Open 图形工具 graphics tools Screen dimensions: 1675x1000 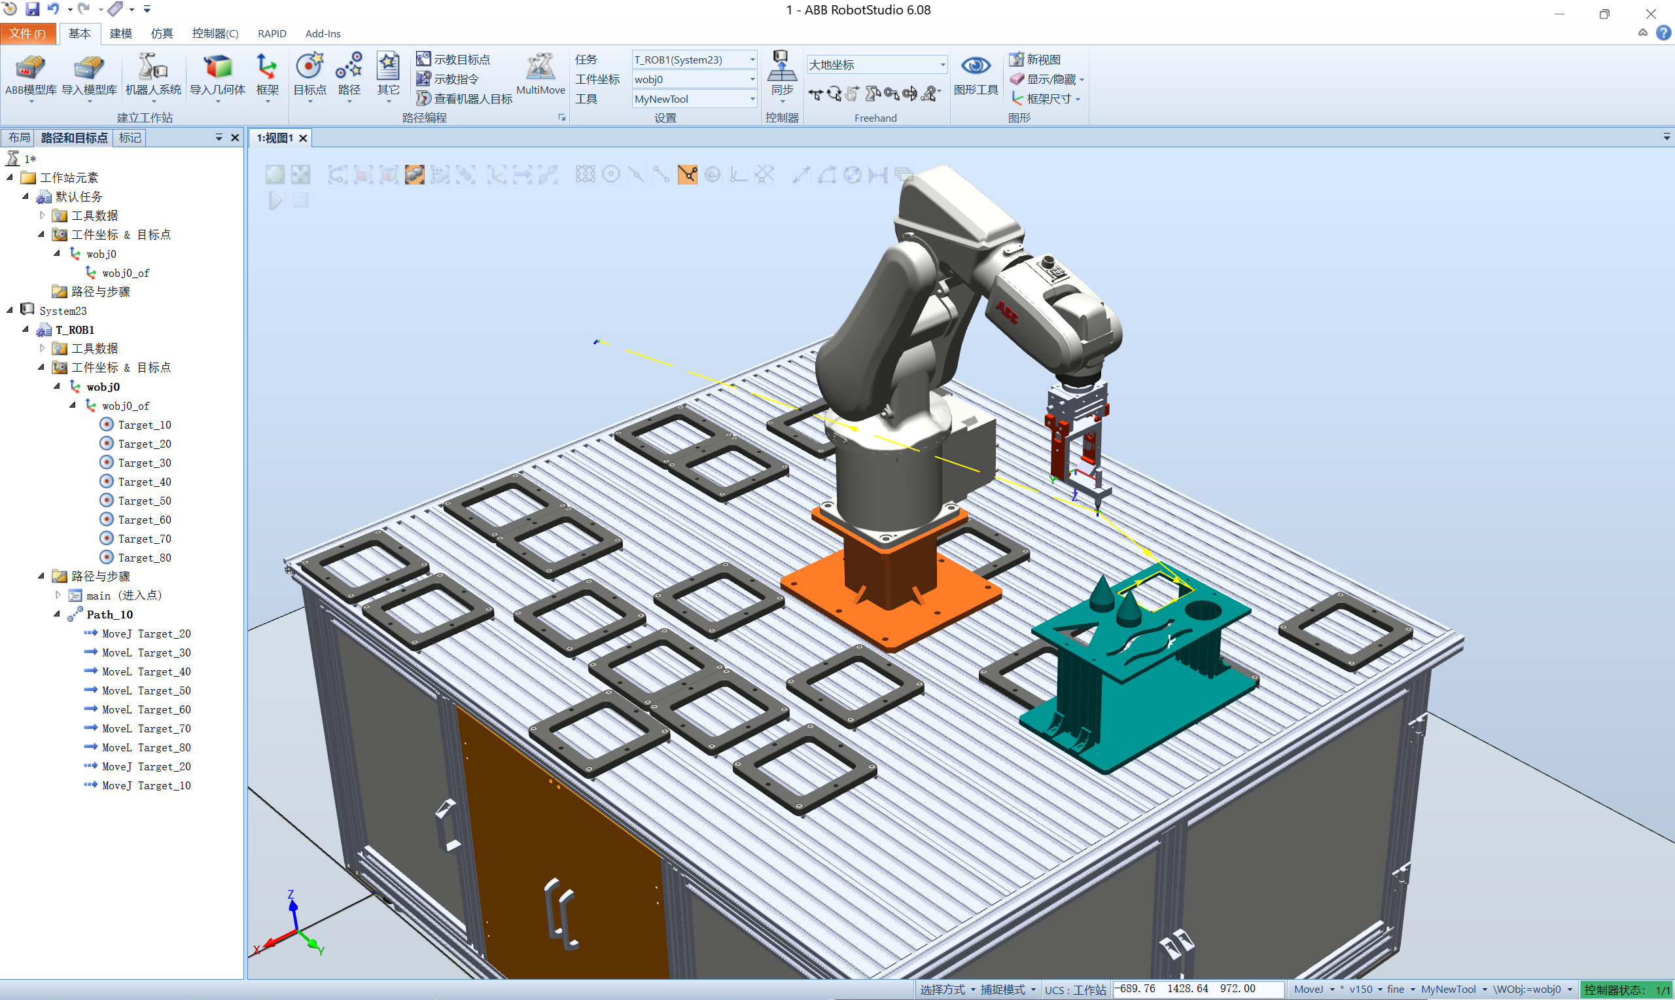coord(976,74)
